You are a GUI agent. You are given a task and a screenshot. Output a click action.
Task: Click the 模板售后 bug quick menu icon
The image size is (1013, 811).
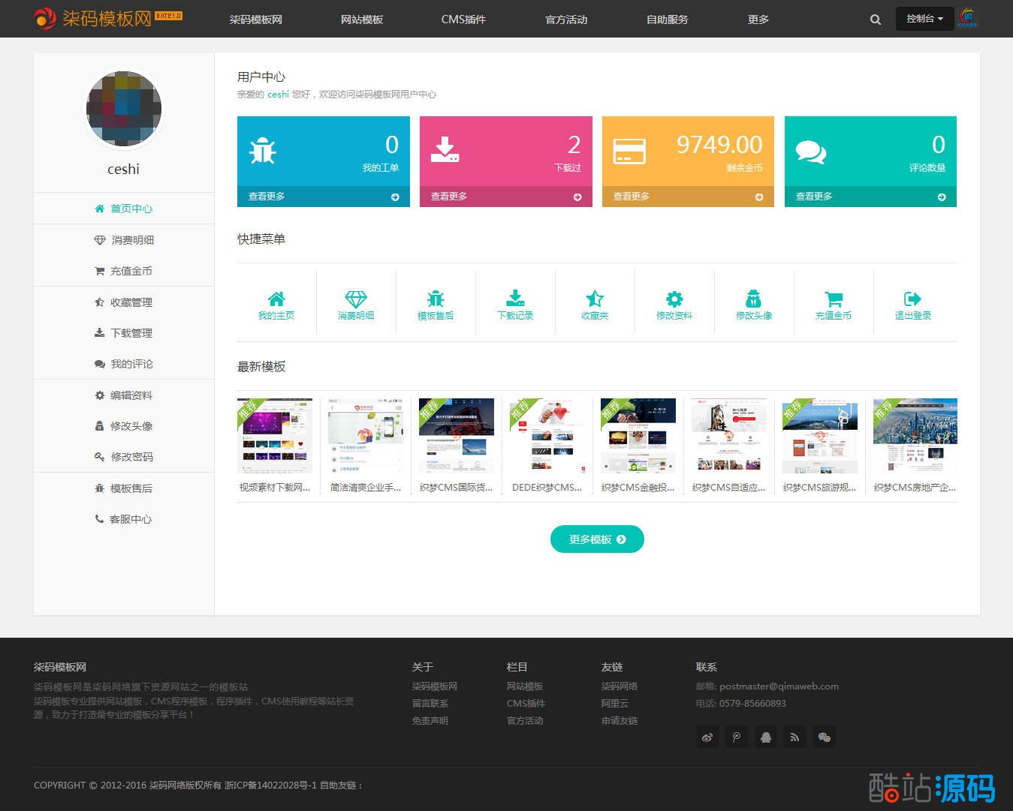pyautogui.click(x=436, y=299)
